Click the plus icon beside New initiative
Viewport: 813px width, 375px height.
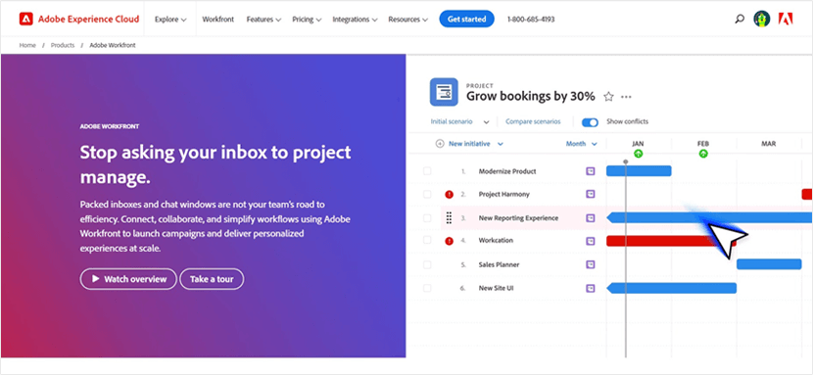(x=440, y=144)
